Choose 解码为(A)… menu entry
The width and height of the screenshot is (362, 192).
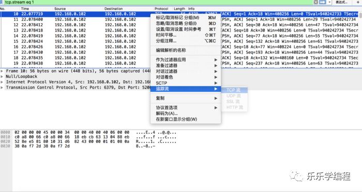click(x=186, y=114)
